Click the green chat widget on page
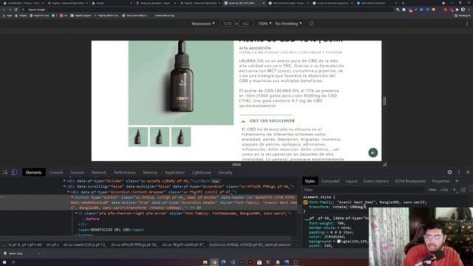The height and width of the screenshot is (266, 473). tap(372, 153)
